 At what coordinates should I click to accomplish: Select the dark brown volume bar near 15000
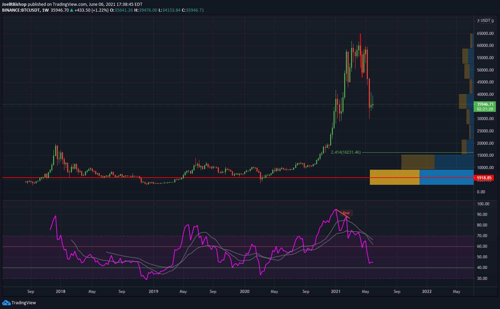(x=418, y=162)
